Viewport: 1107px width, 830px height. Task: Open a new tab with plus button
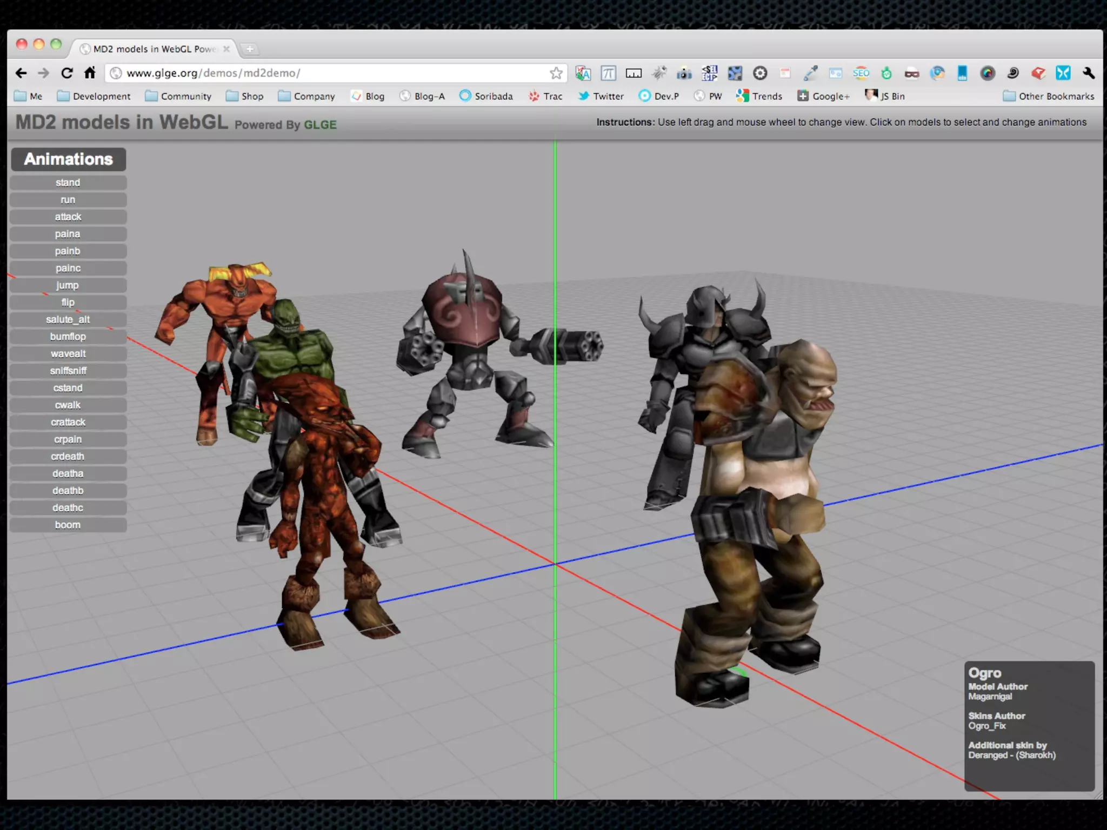[250, 49]
